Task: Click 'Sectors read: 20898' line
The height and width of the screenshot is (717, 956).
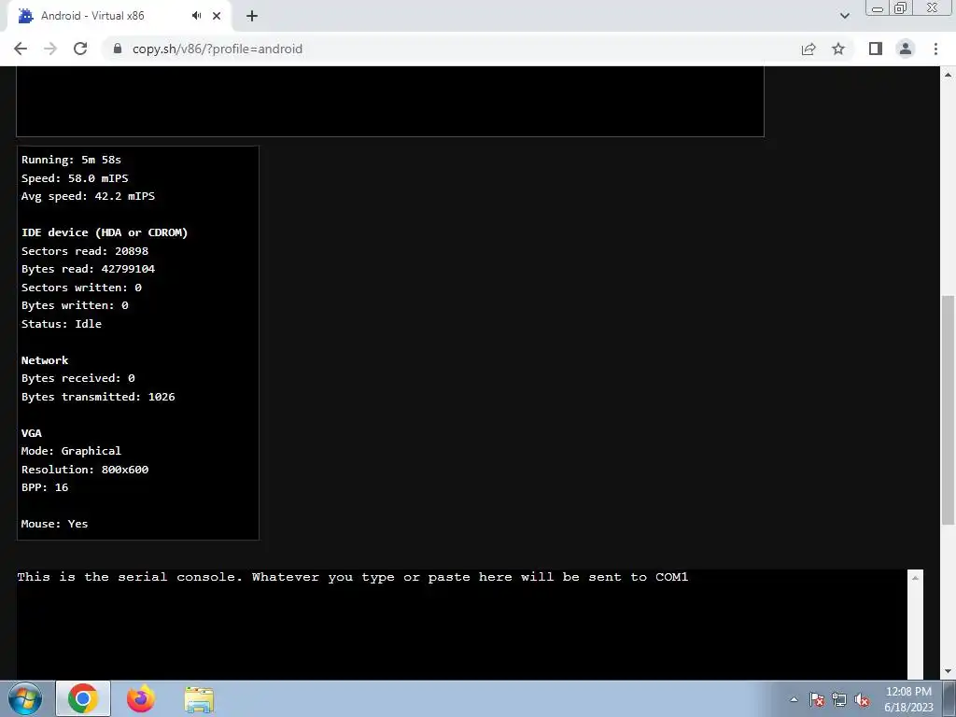Action: point(85,250)
